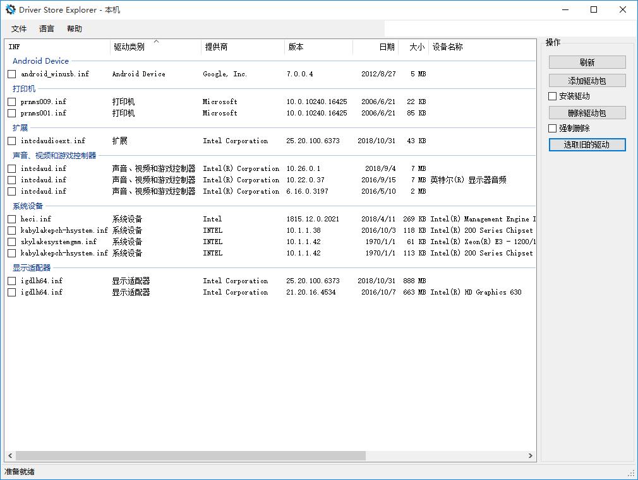The image size is (638, 480).
Task: Click the 选取旧的驱动 button
Action: click(587, 144)
